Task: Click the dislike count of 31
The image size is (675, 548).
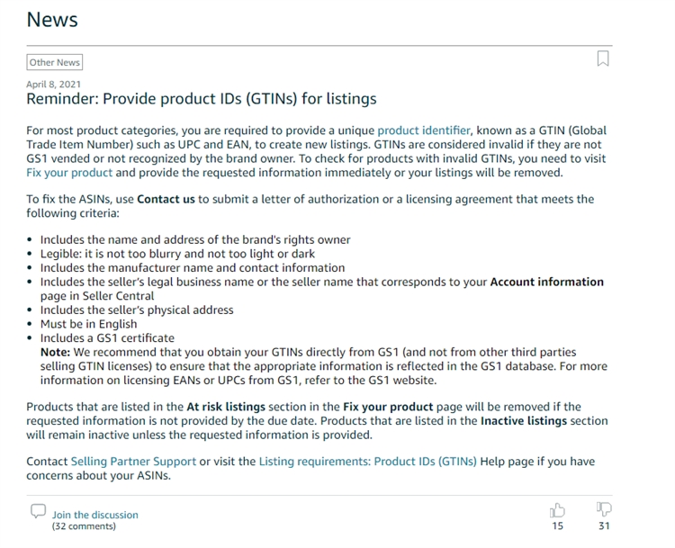Action: coord(604,526)
